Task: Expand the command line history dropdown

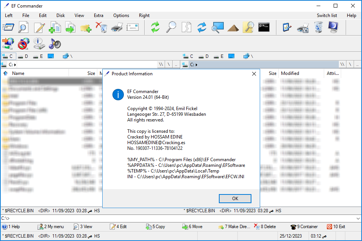Action: (x=358, y=218)
